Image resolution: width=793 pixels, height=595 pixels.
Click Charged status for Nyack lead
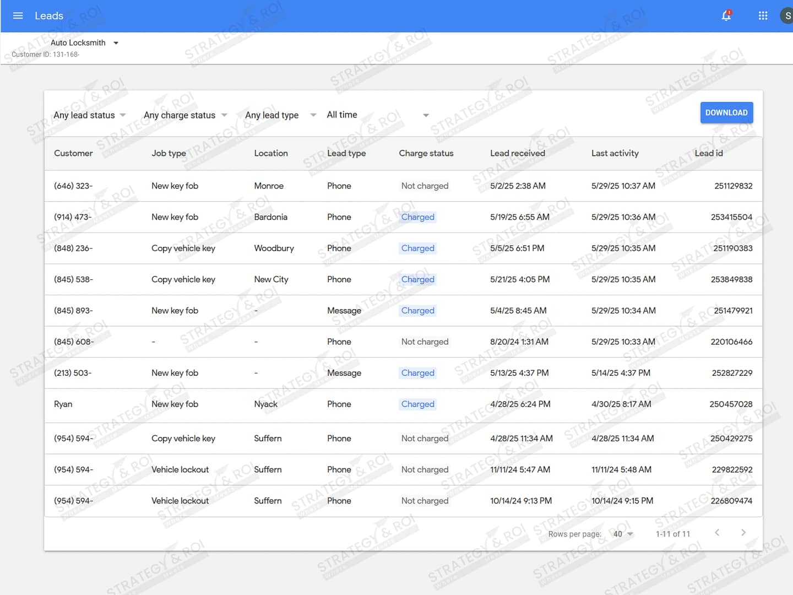417,404
